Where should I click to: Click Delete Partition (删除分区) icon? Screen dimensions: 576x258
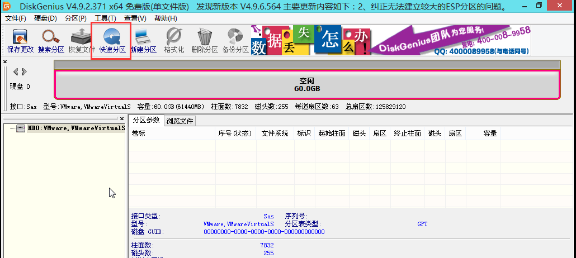[x=205, y=41]
